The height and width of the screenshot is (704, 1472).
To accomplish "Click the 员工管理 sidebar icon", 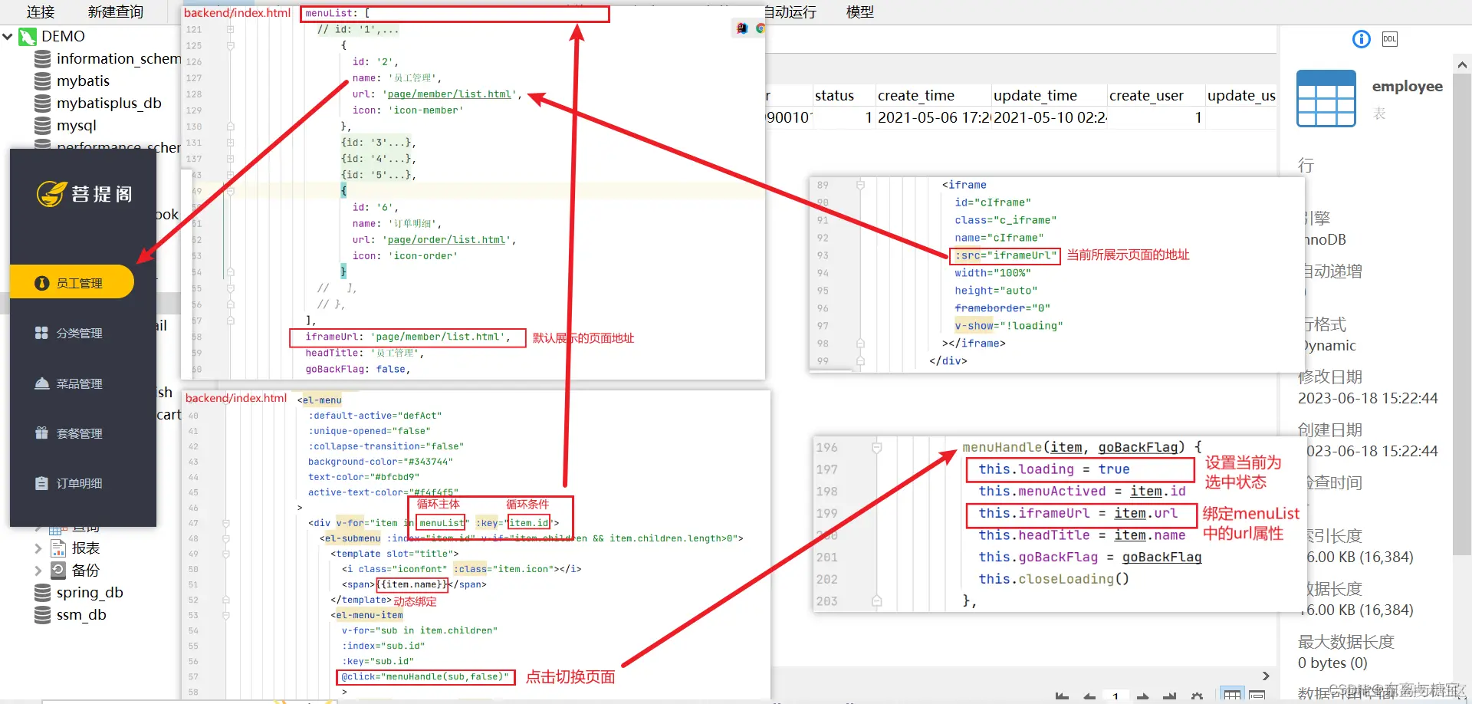I will [41, 283].
